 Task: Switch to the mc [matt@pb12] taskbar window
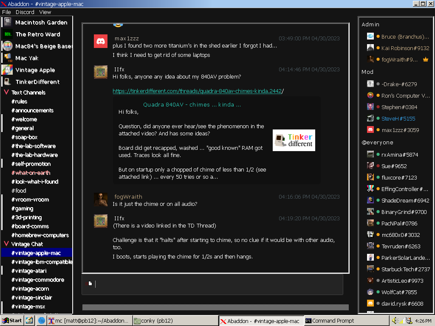89,321
